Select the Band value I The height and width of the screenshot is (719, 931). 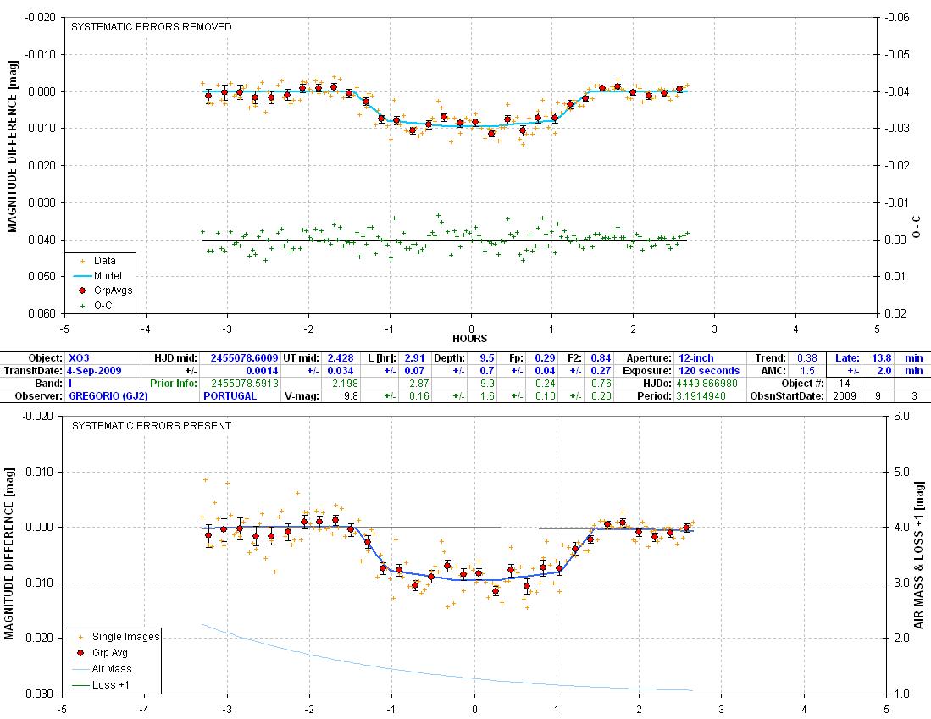70,383
